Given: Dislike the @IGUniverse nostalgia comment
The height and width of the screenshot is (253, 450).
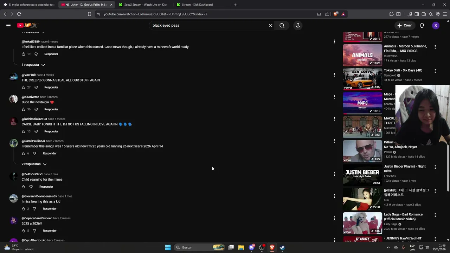Looking at the screenshot, I should click(x=36, y=109).
